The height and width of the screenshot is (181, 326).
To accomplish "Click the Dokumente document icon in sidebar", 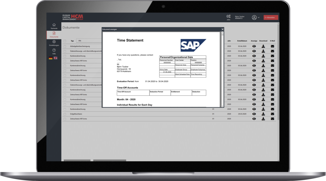I will point(53,33).
